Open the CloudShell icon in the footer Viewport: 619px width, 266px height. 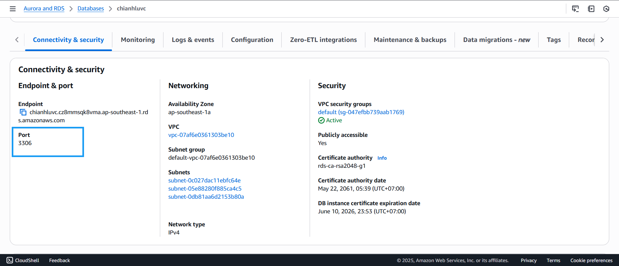(10, 260)
